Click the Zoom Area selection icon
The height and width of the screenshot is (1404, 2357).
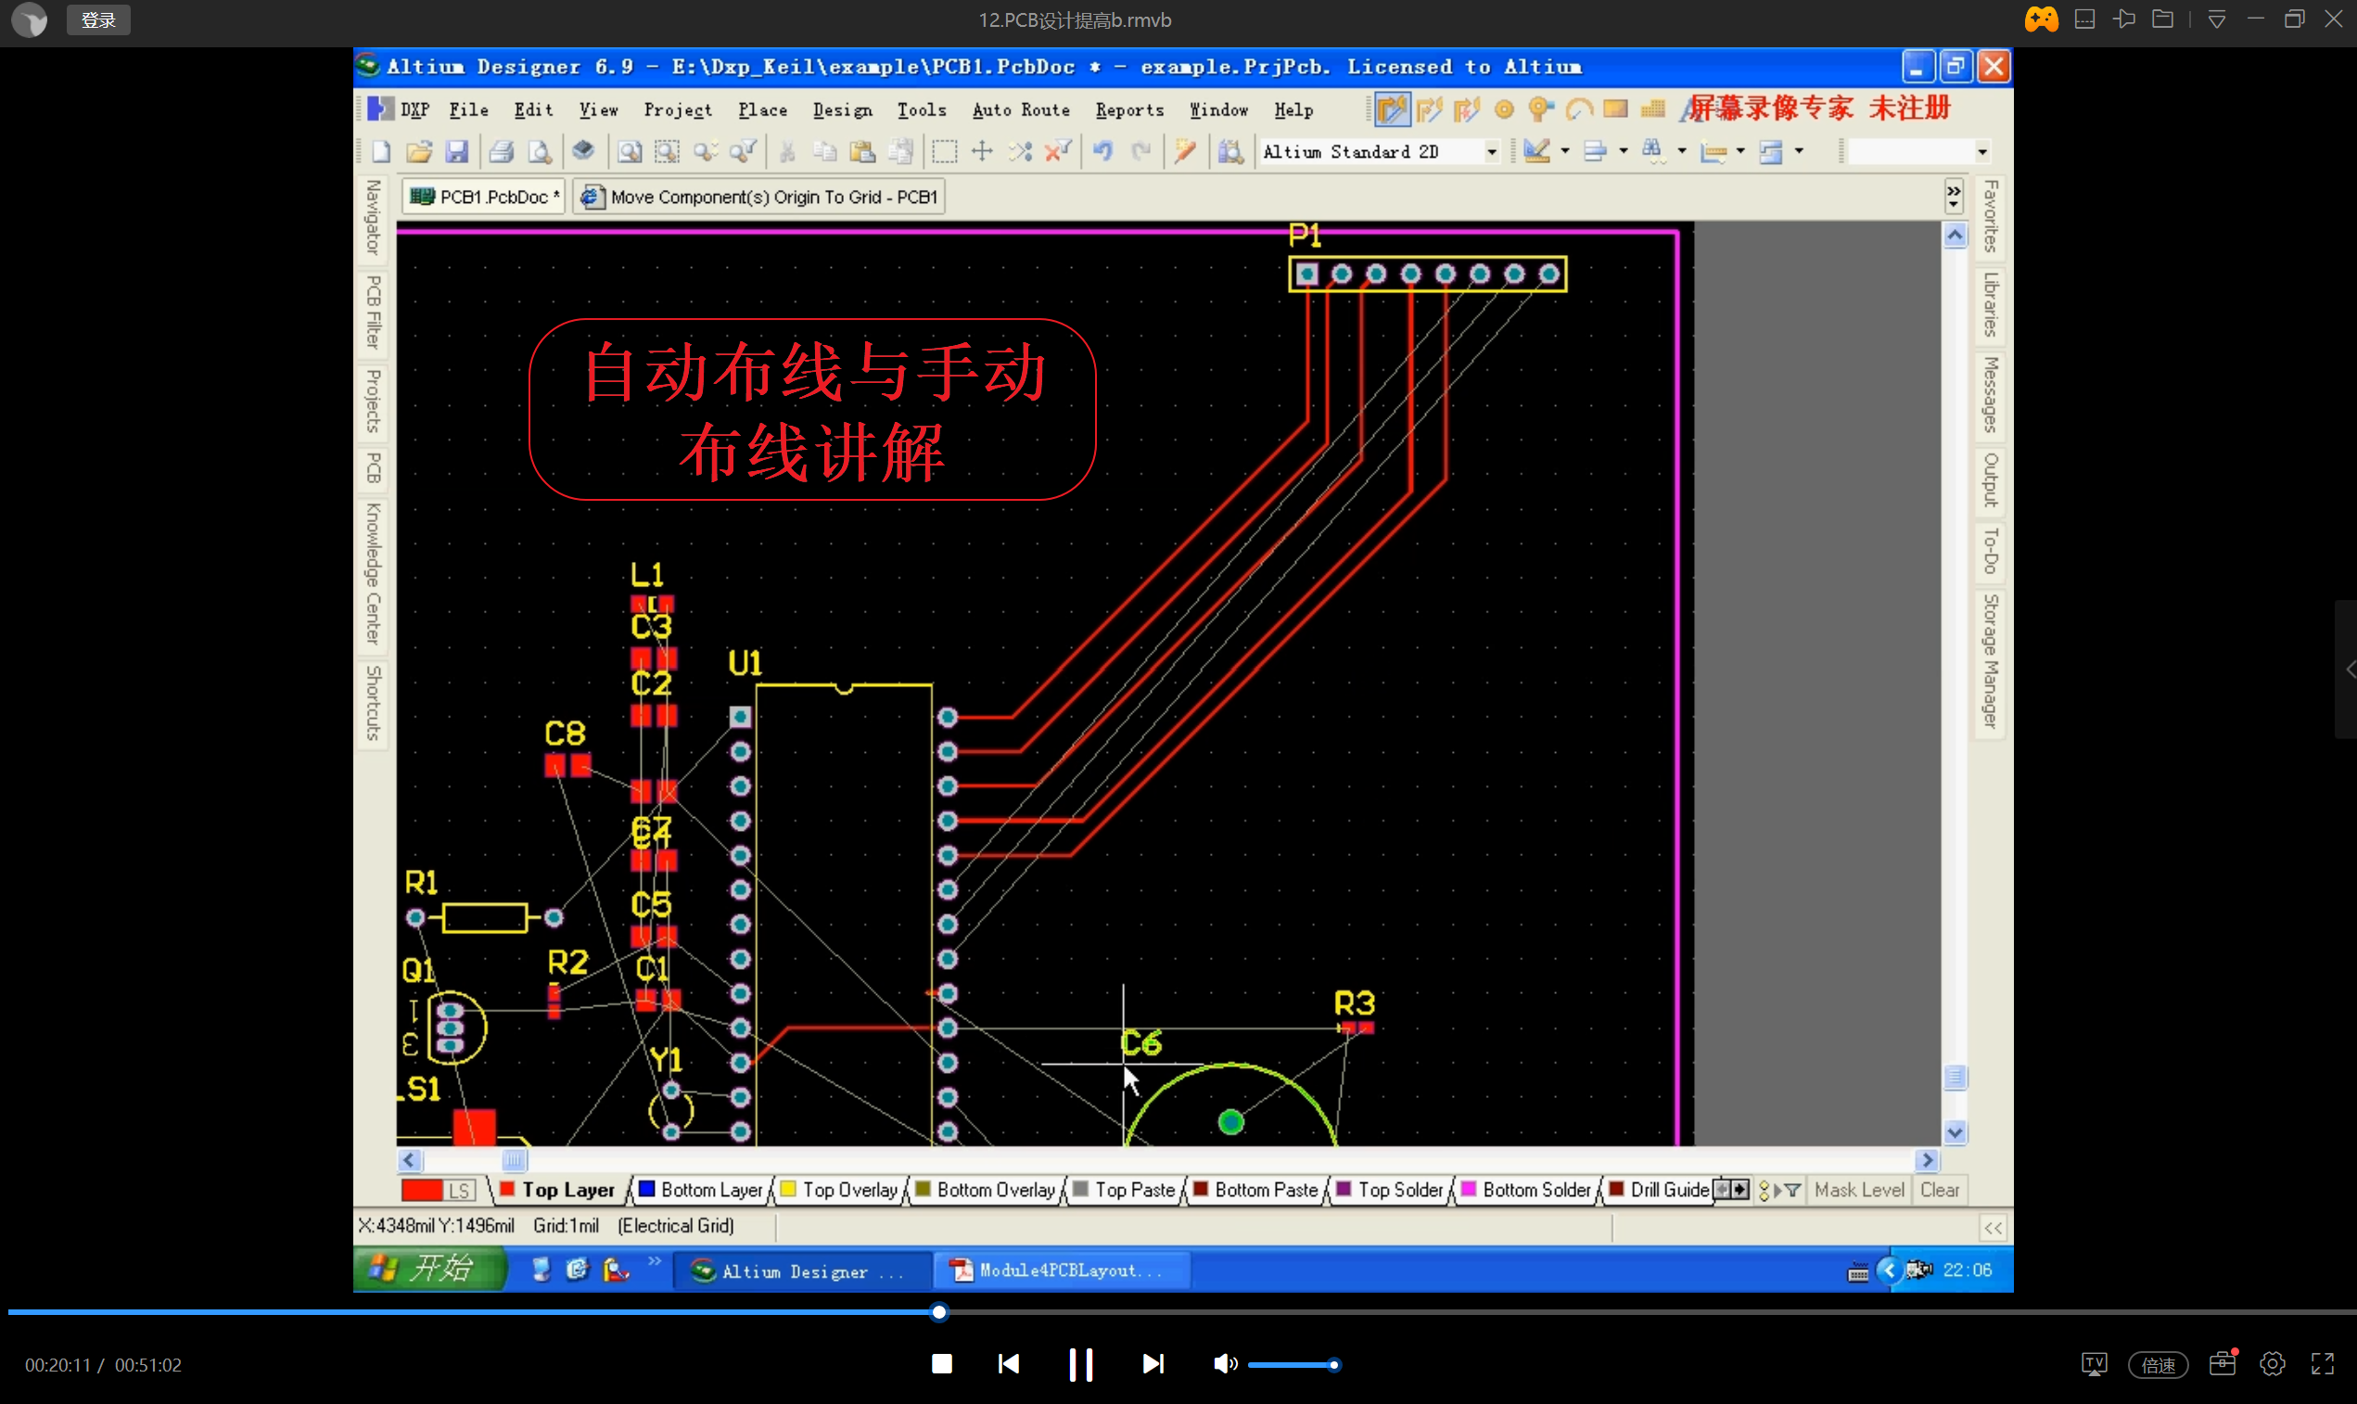click(667, 151)
